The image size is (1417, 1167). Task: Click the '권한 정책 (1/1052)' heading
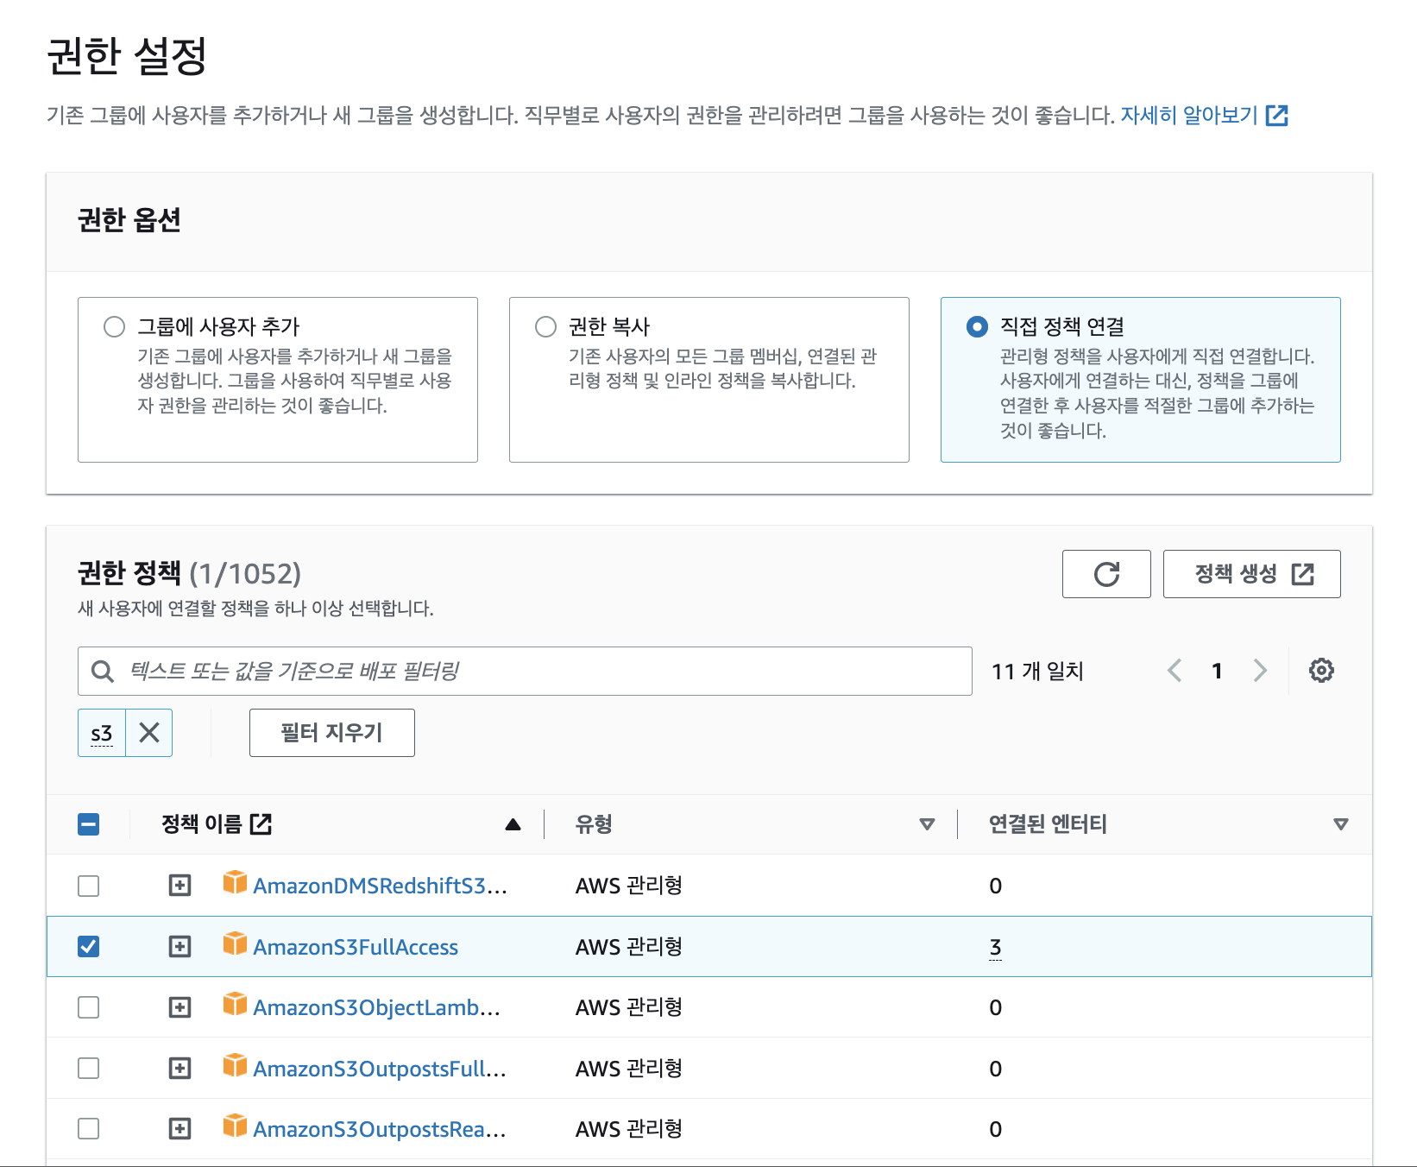pyautogui.click(x=189, y=573)
